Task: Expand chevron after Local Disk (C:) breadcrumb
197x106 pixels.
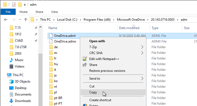Action: coord(80,20)
